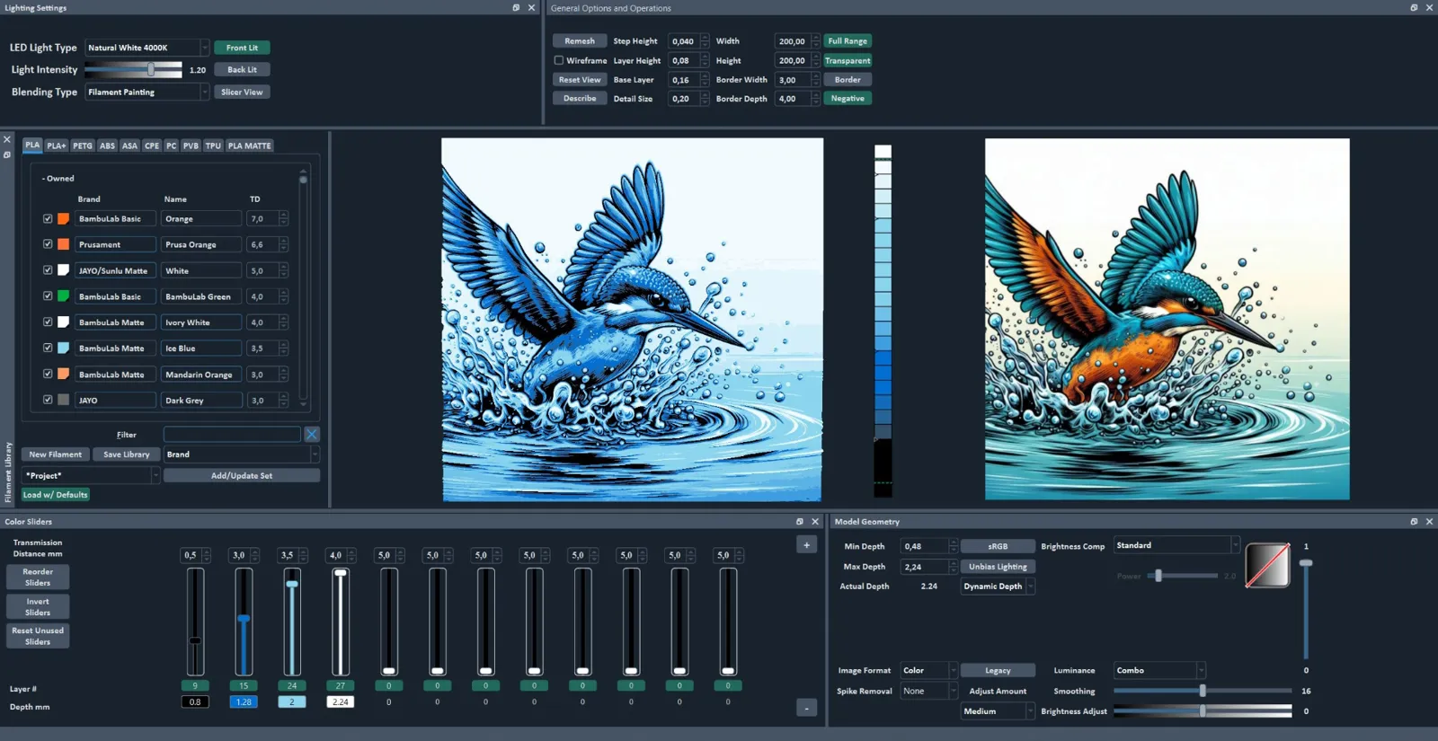Uncheck the BambuLab Green filament
The width and height of the screenshot is (1438, 741).
click(x=48, y=296)
